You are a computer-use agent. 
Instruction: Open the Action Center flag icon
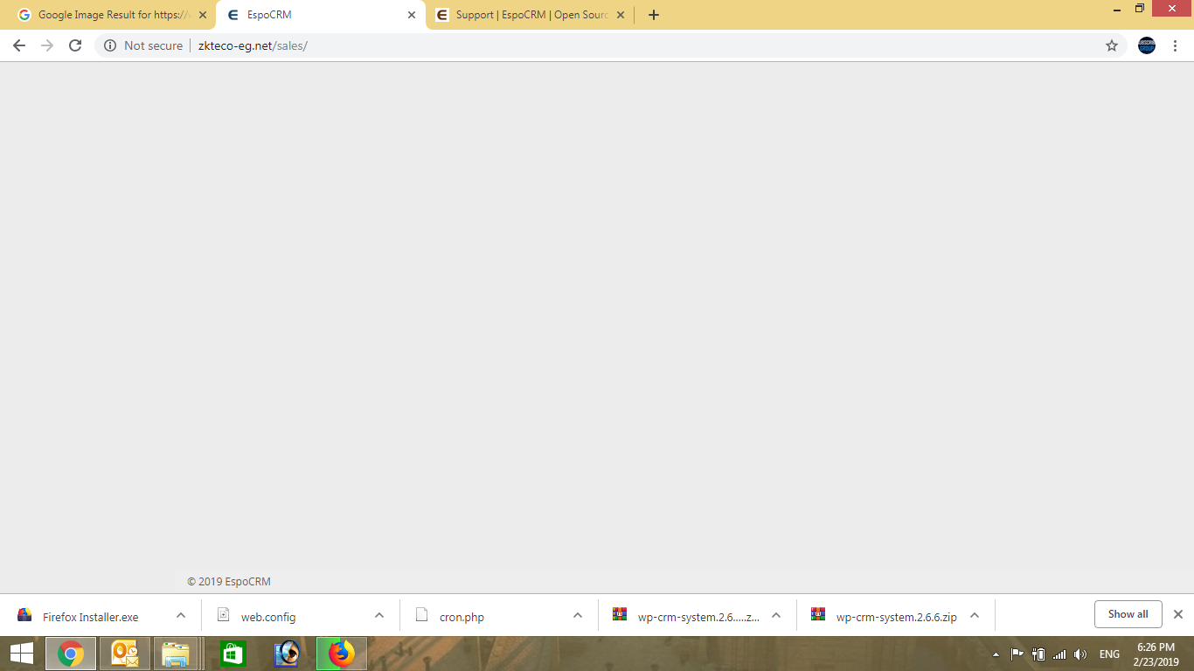[x=1017, y=654]
